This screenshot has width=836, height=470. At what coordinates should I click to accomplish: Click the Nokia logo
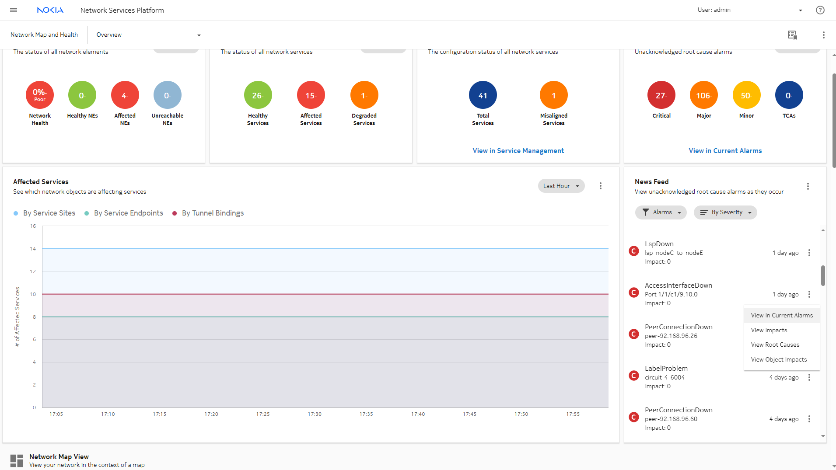(x=50, y=10)
